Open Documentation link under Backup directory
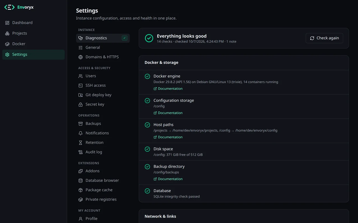 pos(168,179)
